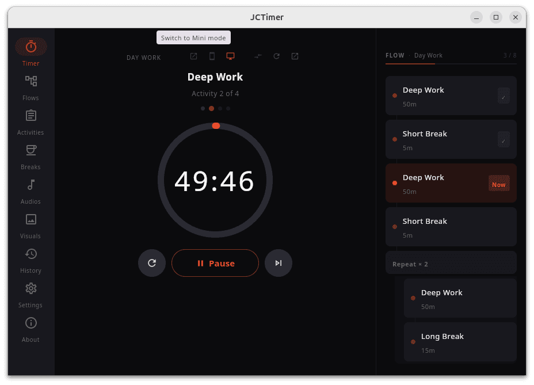Close the JCTimer window

pos(516,17)
